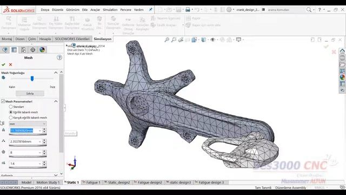
Task: Accept the mesh with green checkmark
Action: [3, 64]
